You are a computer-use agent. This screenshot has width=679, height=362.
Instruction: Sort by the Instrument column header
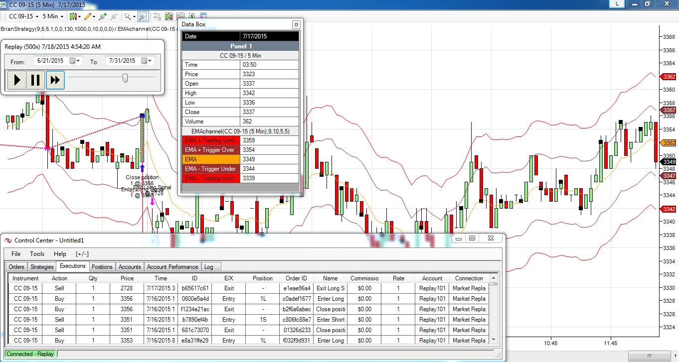(25, 278)
